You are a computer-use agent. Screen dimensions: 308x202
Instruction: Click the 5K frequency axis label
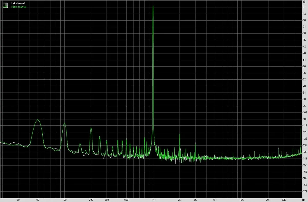click(215, 200)
